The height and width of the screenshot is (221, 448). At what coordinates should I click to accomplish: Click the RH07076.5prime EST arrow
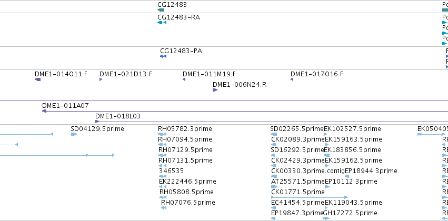(x=164, y=208)
